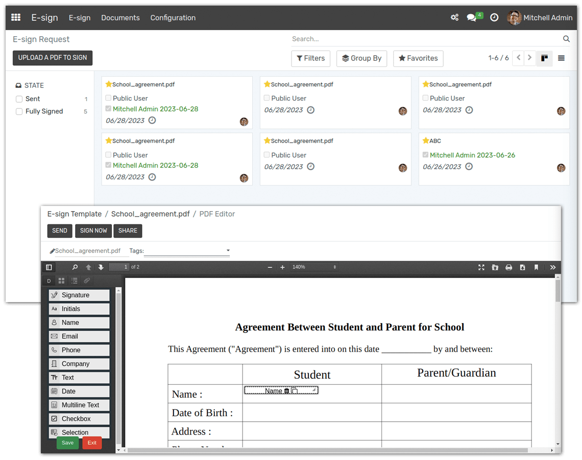
Task: Click the Sign Now button
Action: click(93, 231)
